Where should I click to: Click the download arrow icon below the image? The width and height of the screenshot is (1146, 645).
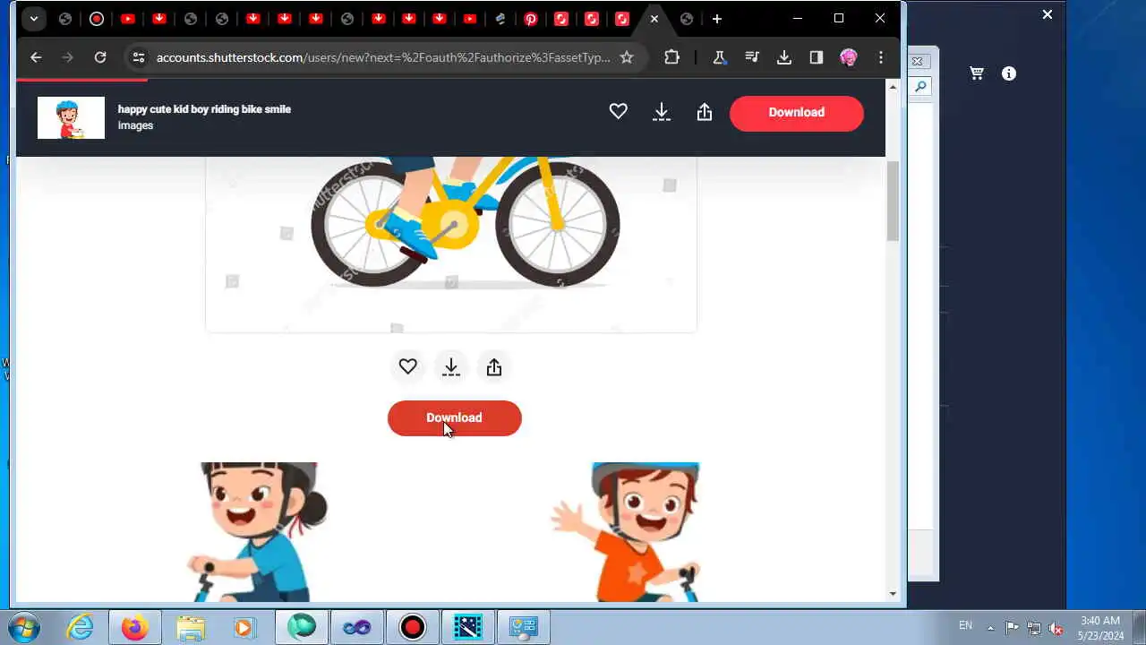coord(451,366)
